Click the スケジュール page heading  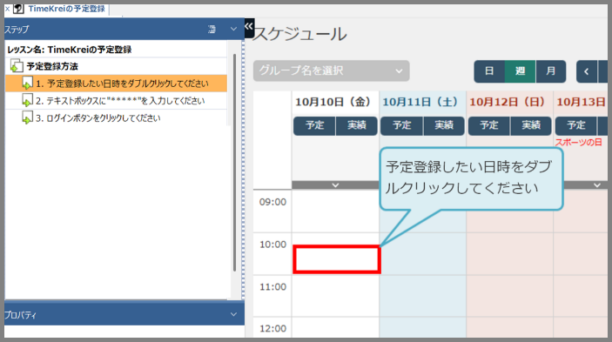[x=299, y=34]
